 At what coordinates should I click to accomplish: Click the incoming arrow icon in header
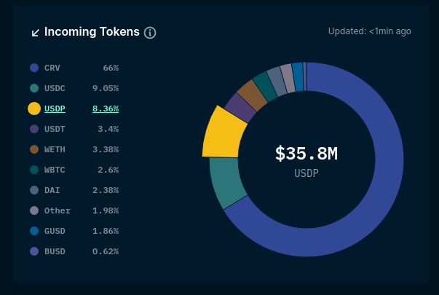coord(35,33)
